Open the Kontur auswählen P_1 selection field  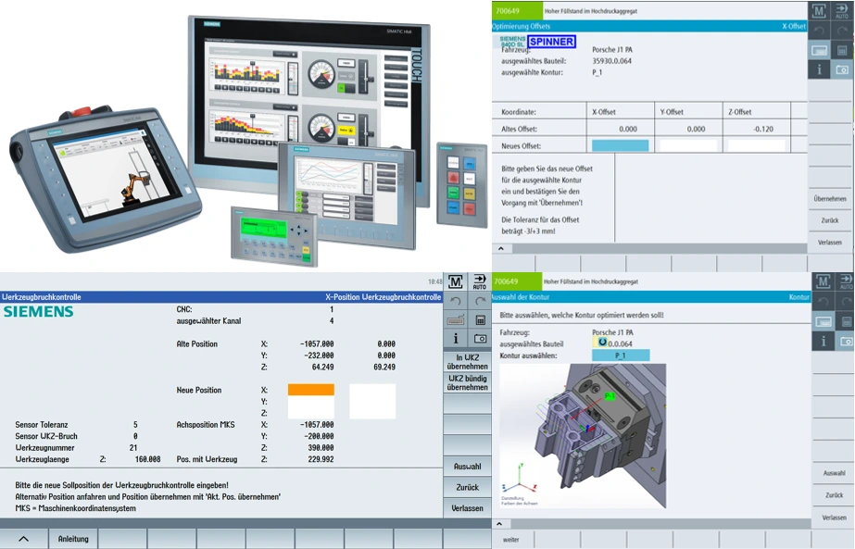(x=620, y=355)
